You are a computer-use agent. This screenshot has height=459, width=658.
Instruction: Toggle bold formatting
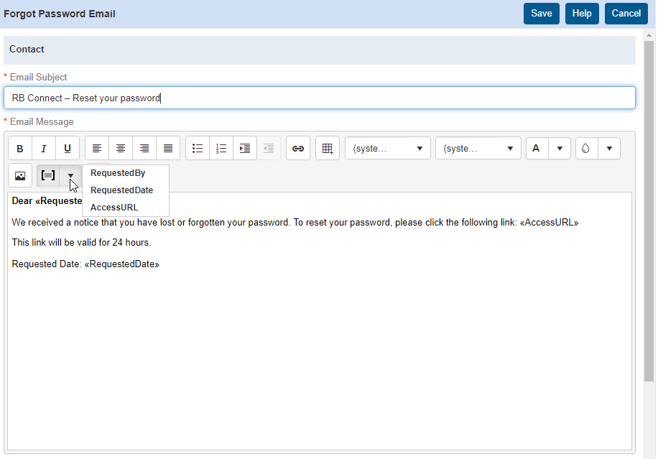point(19,148)
